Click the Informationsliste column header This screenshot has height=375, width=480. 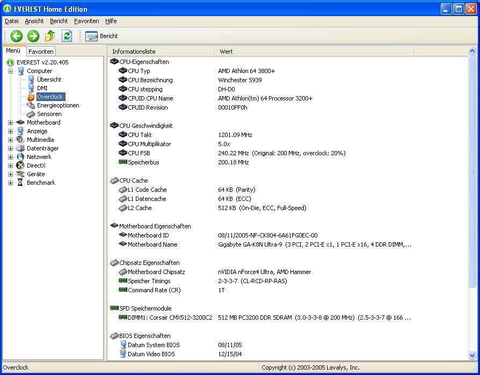[161, 52]
